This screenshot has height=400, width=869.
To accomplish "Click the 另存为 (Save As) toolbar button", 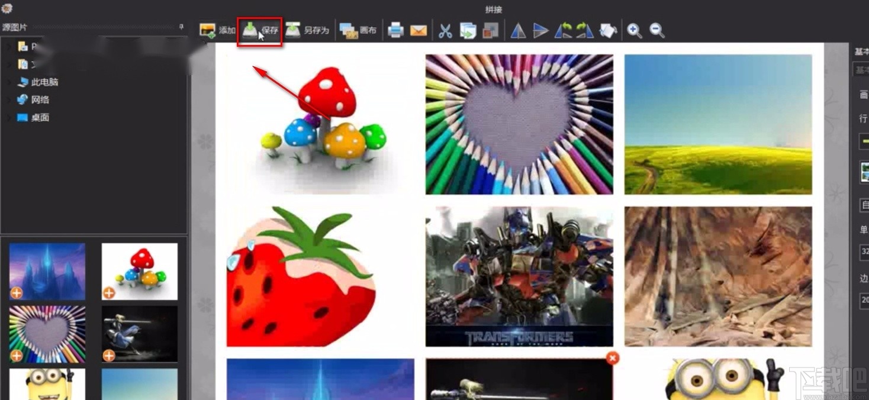I will [307, 30].
